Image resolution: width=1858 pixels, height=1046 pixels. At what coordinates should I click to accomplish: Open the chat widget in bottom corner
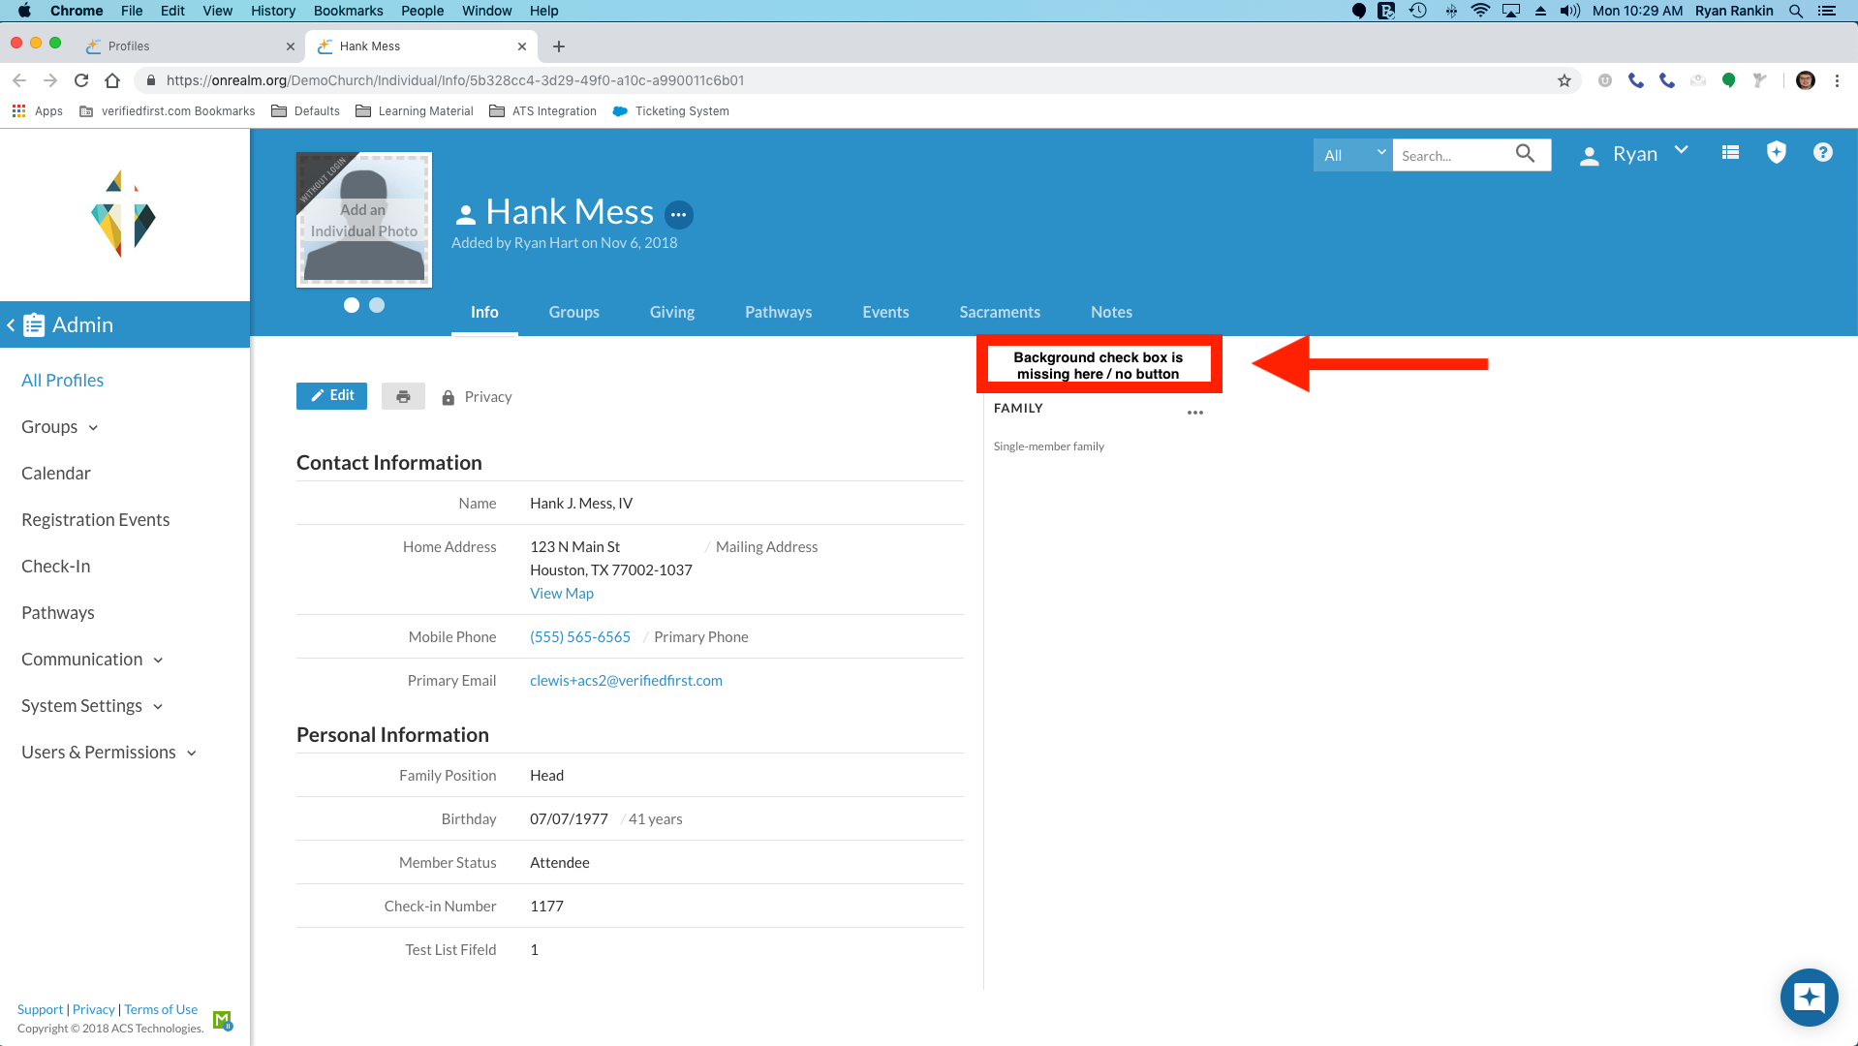[x=1808, y=997]
